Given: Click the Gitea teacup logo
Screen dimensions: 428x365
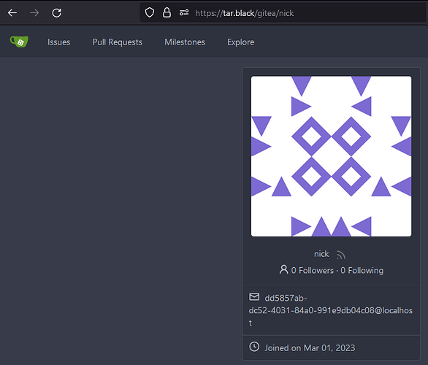Looking at the screenshot, I should click(19, 42).
